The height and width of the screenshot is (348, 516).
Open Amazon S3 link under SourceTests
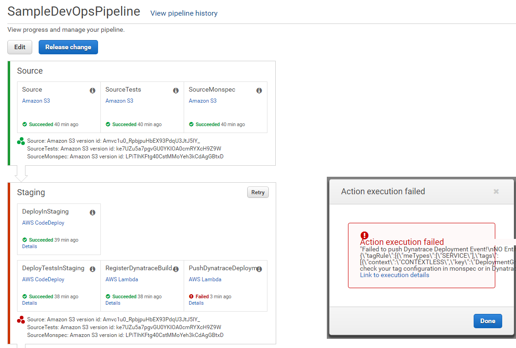click(x=119, y=101)
